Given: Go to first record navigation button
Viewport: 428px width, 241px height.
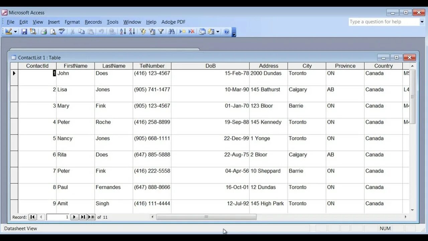Looking at the screenshot, I should point(32,217).
